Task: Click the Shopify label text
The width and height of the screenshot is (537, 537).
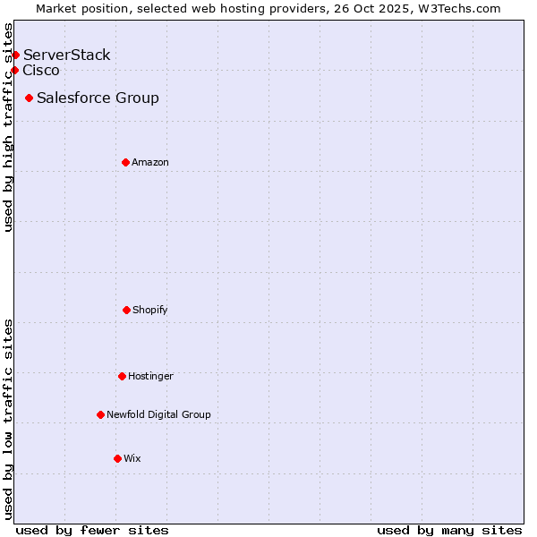Action: pyautogui.click(x=150, y=310)
